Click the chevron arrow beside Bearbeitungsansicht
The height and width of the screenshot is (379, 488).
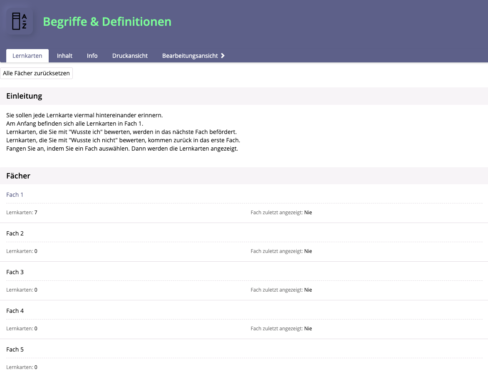click(x=223, y=56)
